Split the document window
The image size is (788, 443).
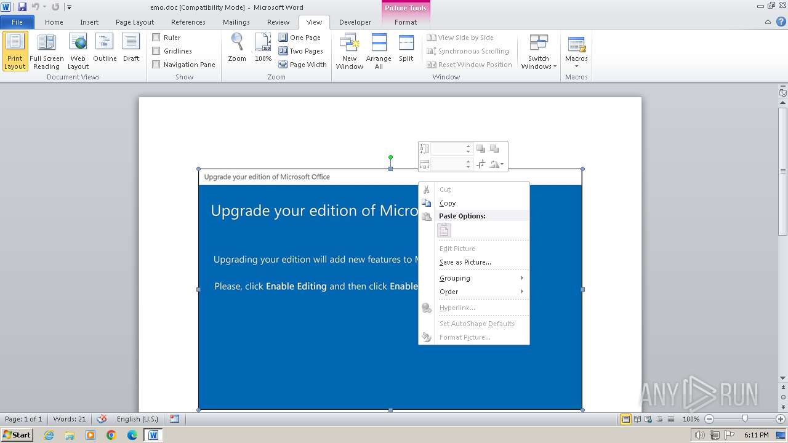pyautogui.click(x=406, y=48)
